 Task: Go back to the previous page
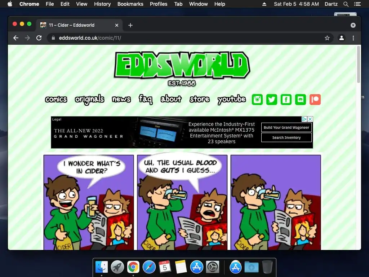pos(16,38)
